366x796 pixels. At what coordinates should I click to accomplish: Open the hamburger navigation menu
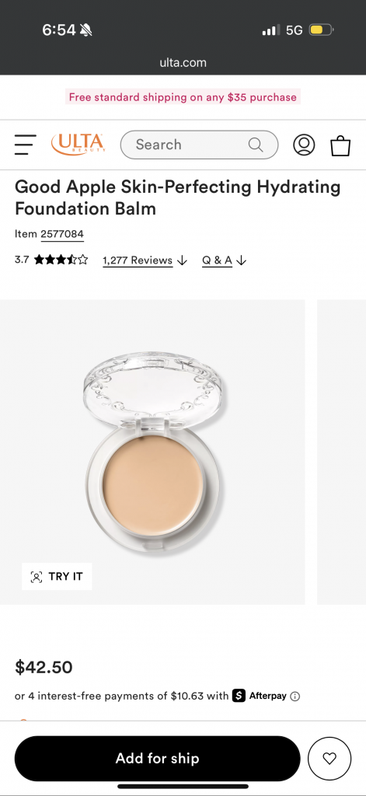26,145
